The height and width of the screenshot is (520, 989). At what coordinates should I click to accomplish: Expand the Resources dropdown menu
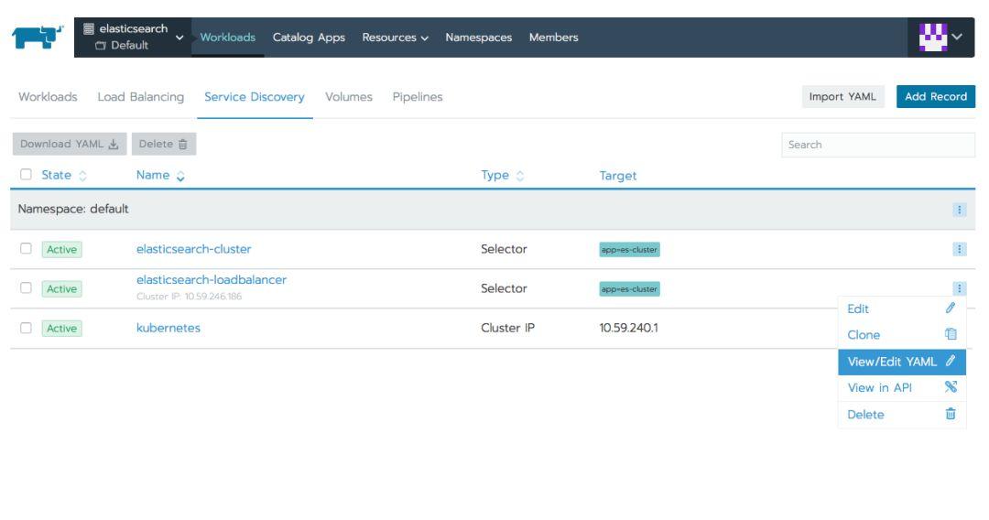click(x=395, y=38)
